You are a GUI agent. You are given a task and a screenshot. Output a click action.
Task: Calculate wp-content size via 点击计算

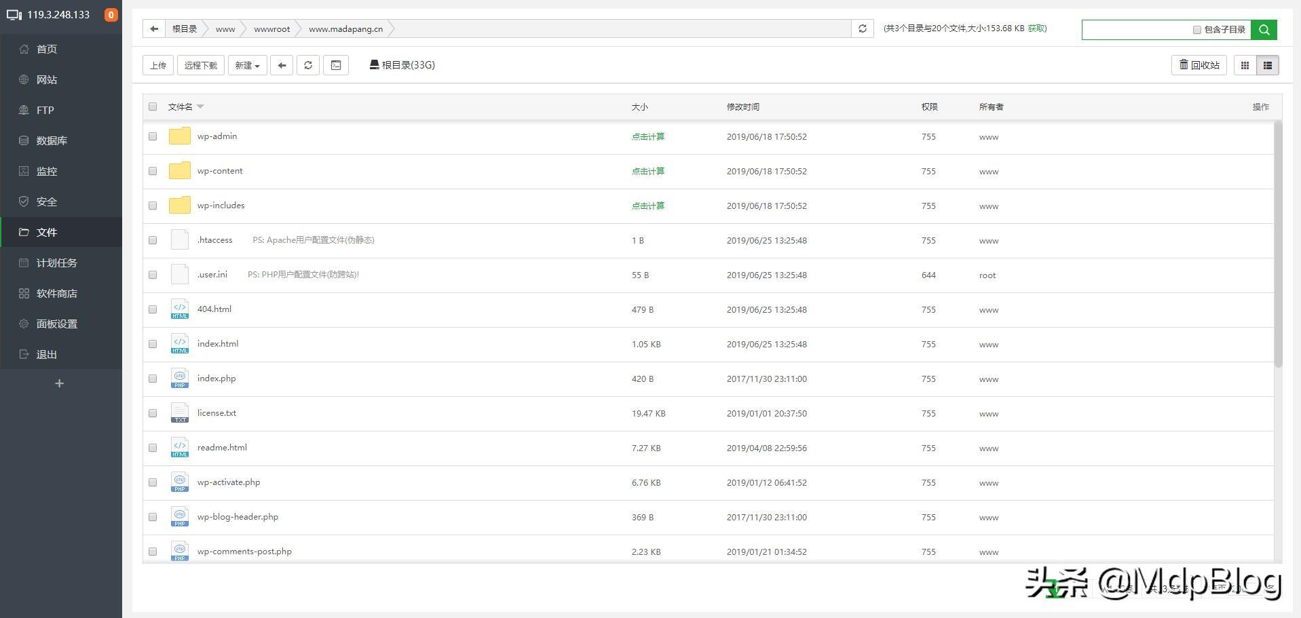point(648,171)
